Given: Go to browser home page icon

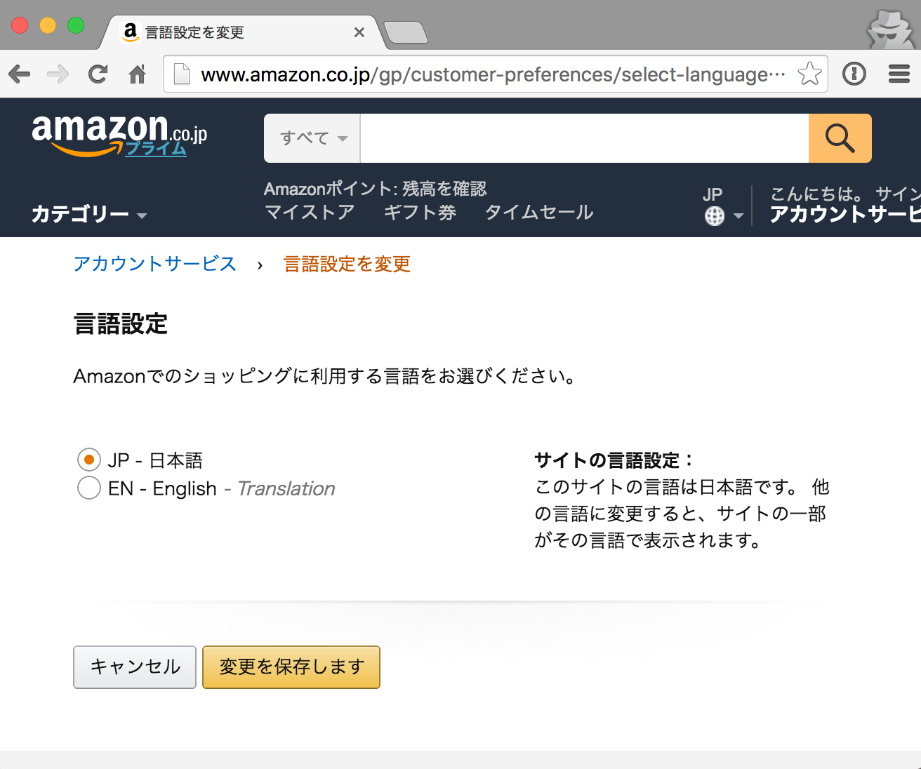Looking at the screenshot, I should point(137,74).
